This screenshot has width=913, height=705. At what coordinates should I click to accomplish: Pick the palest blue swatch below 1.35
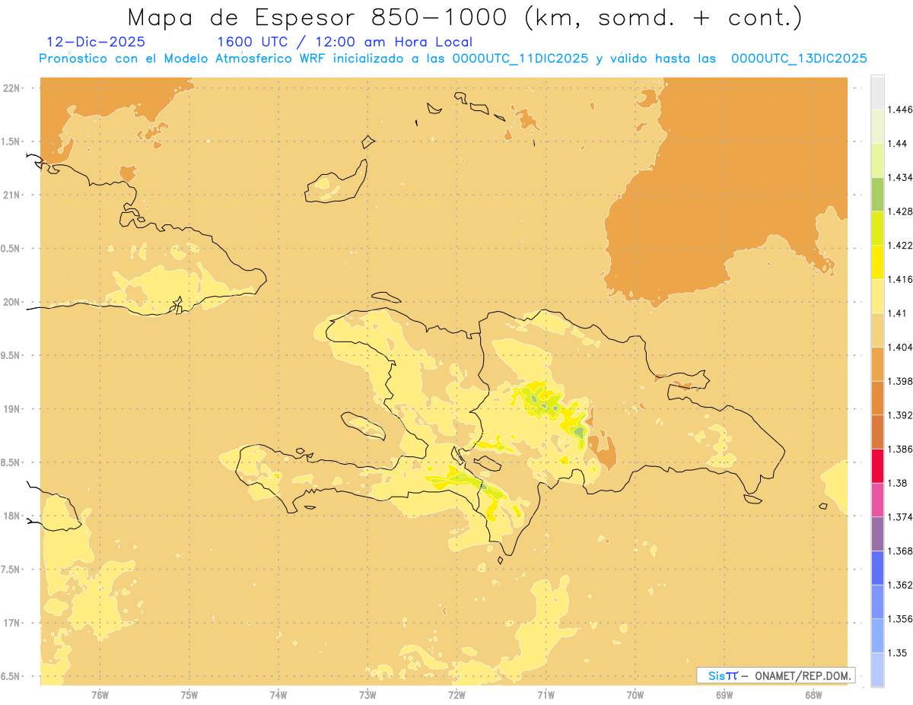[877, 670]
